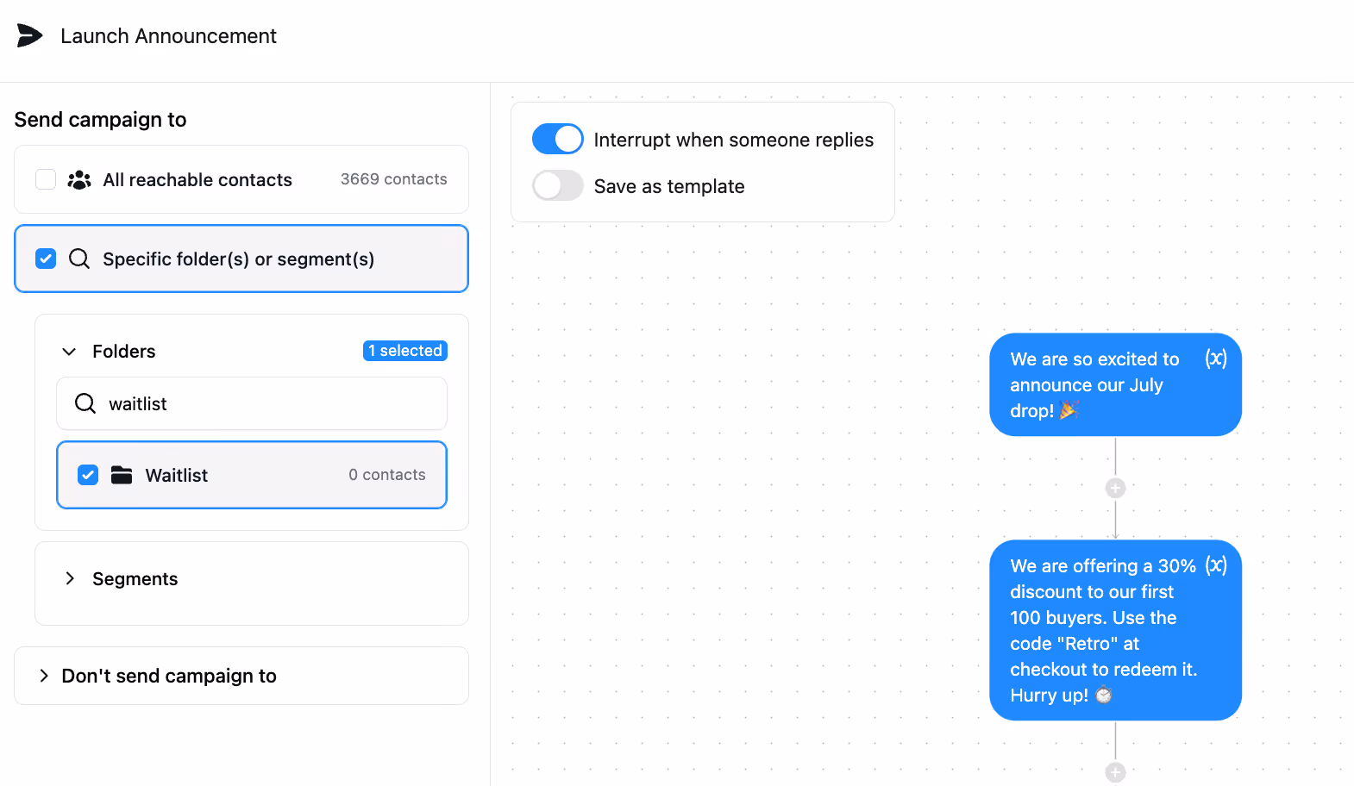The image size is (1354, 786).
Task: Click the Send campaign to heading
Action: 100,120
